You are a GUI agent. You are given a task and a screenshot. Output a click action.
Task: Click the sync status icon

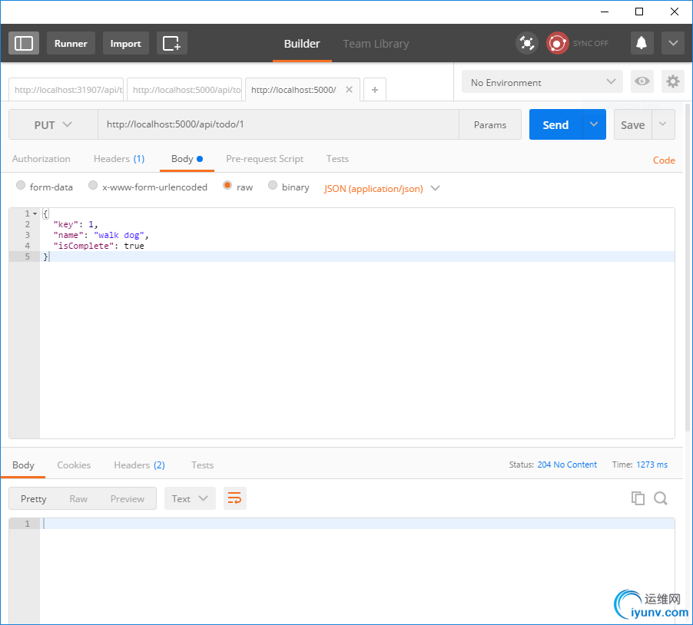pos(557,43)
